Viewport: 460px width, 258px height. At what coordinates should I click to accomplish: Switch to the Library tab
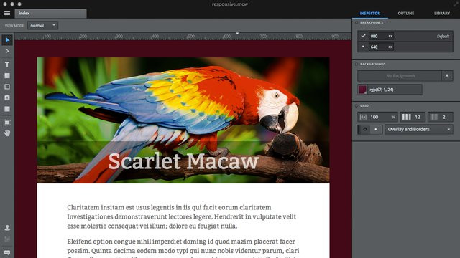(x=442, y=14)
